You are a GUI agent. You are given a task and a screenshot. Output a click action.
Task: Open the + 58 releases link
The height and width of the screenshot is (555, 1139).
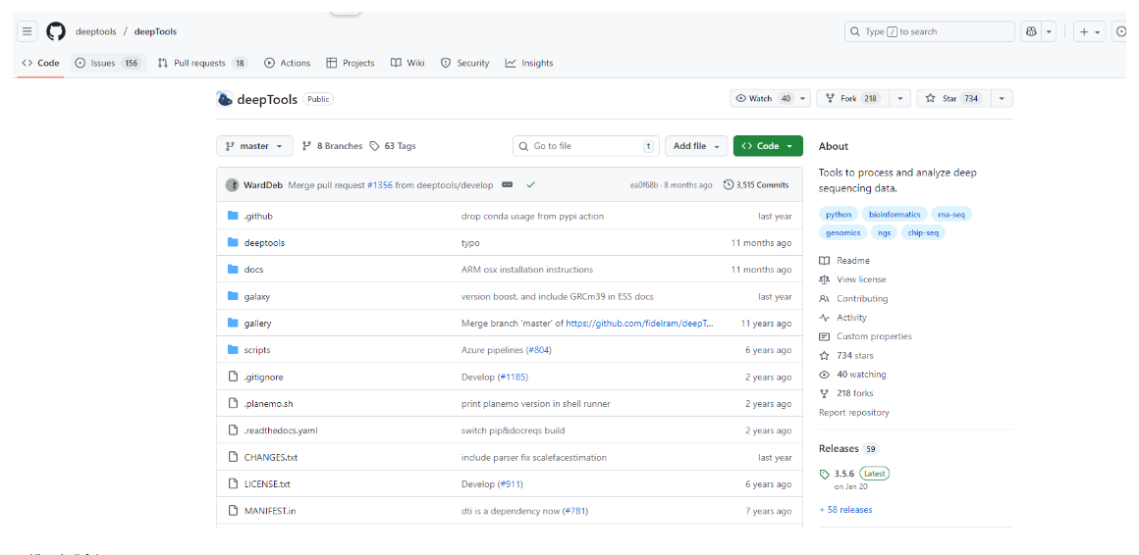tap(845, 510)
